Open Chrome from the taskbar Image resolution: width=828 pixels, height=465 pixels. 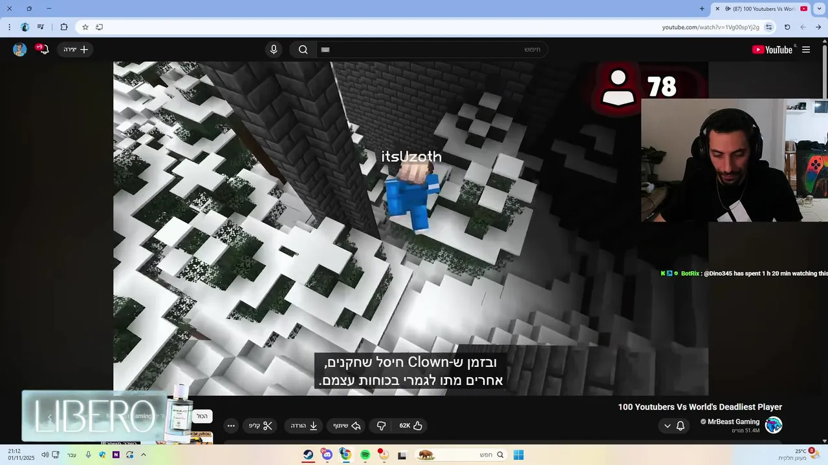pyautogui.click(x=346, y=455)
